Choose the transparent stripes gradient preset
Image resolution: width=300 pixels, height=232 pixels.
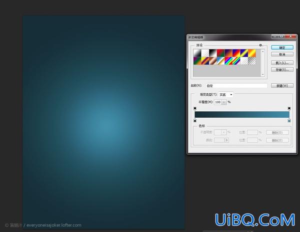[244, 61]
